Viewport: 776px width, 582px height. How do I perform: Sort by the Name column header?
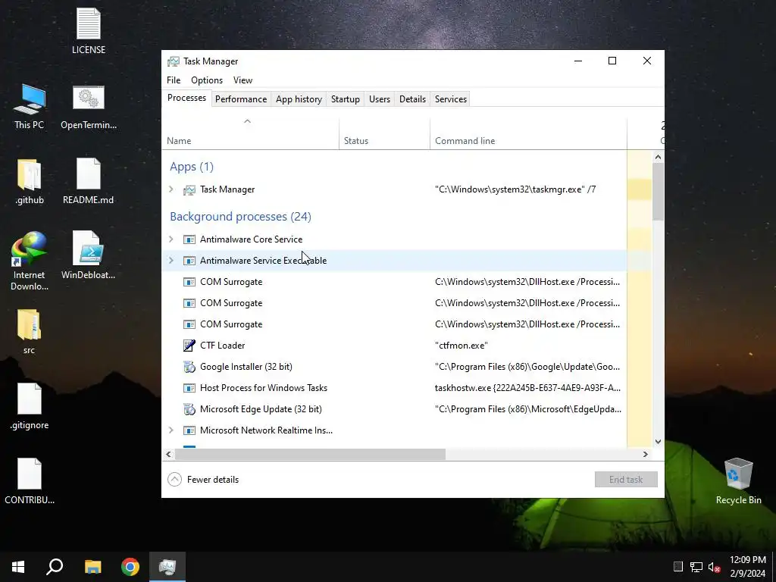(250, 133)
